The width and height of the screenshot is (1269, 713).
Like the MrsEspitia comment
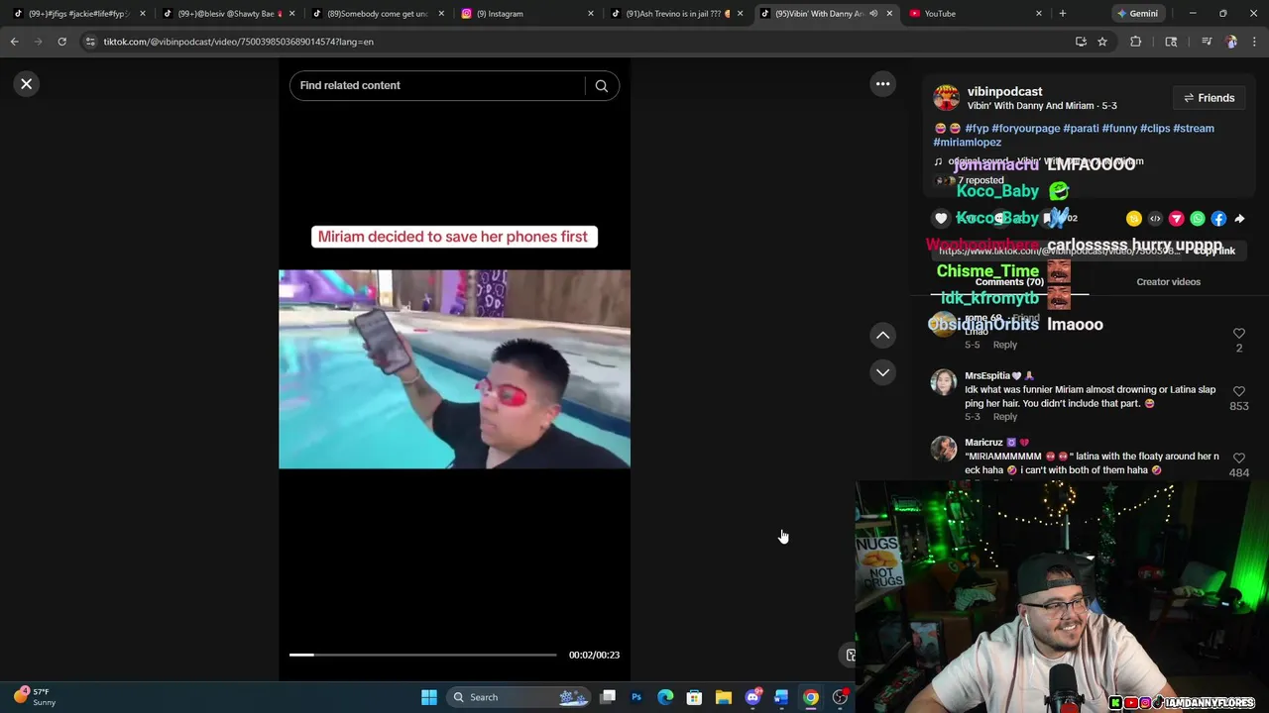point(1239,392)
